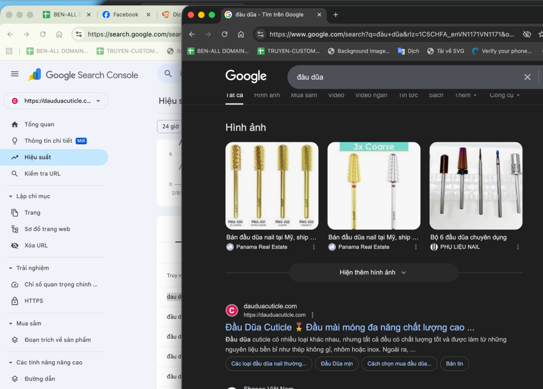The image size is (543, 389).
Task: Collapse the Trải nghiệm section
Action: pyautogui.click(x=11, y=268)
